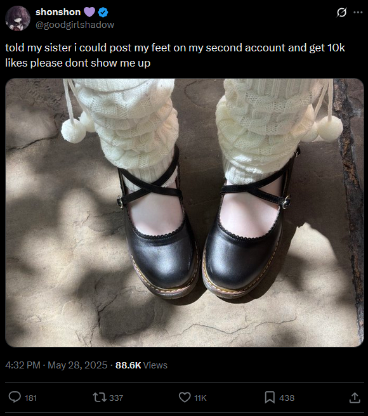
Task: Click the blue verified checkmark badge
Action: point(103,12)
